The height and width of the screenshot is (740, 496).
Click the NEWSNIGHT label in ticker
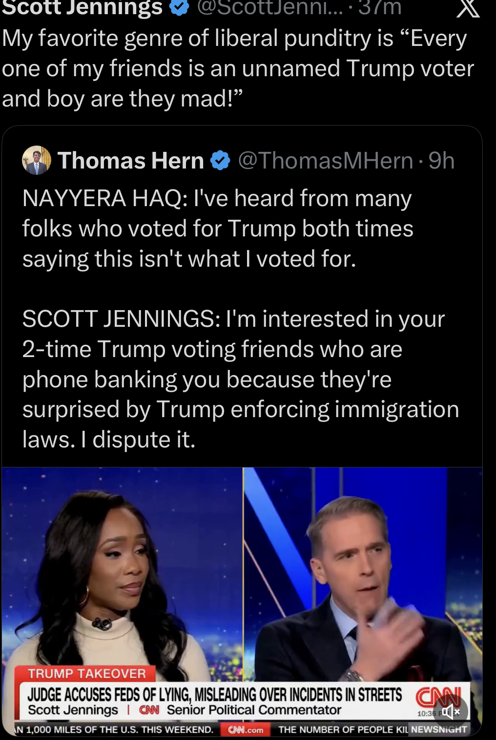[x=439, y=729]
